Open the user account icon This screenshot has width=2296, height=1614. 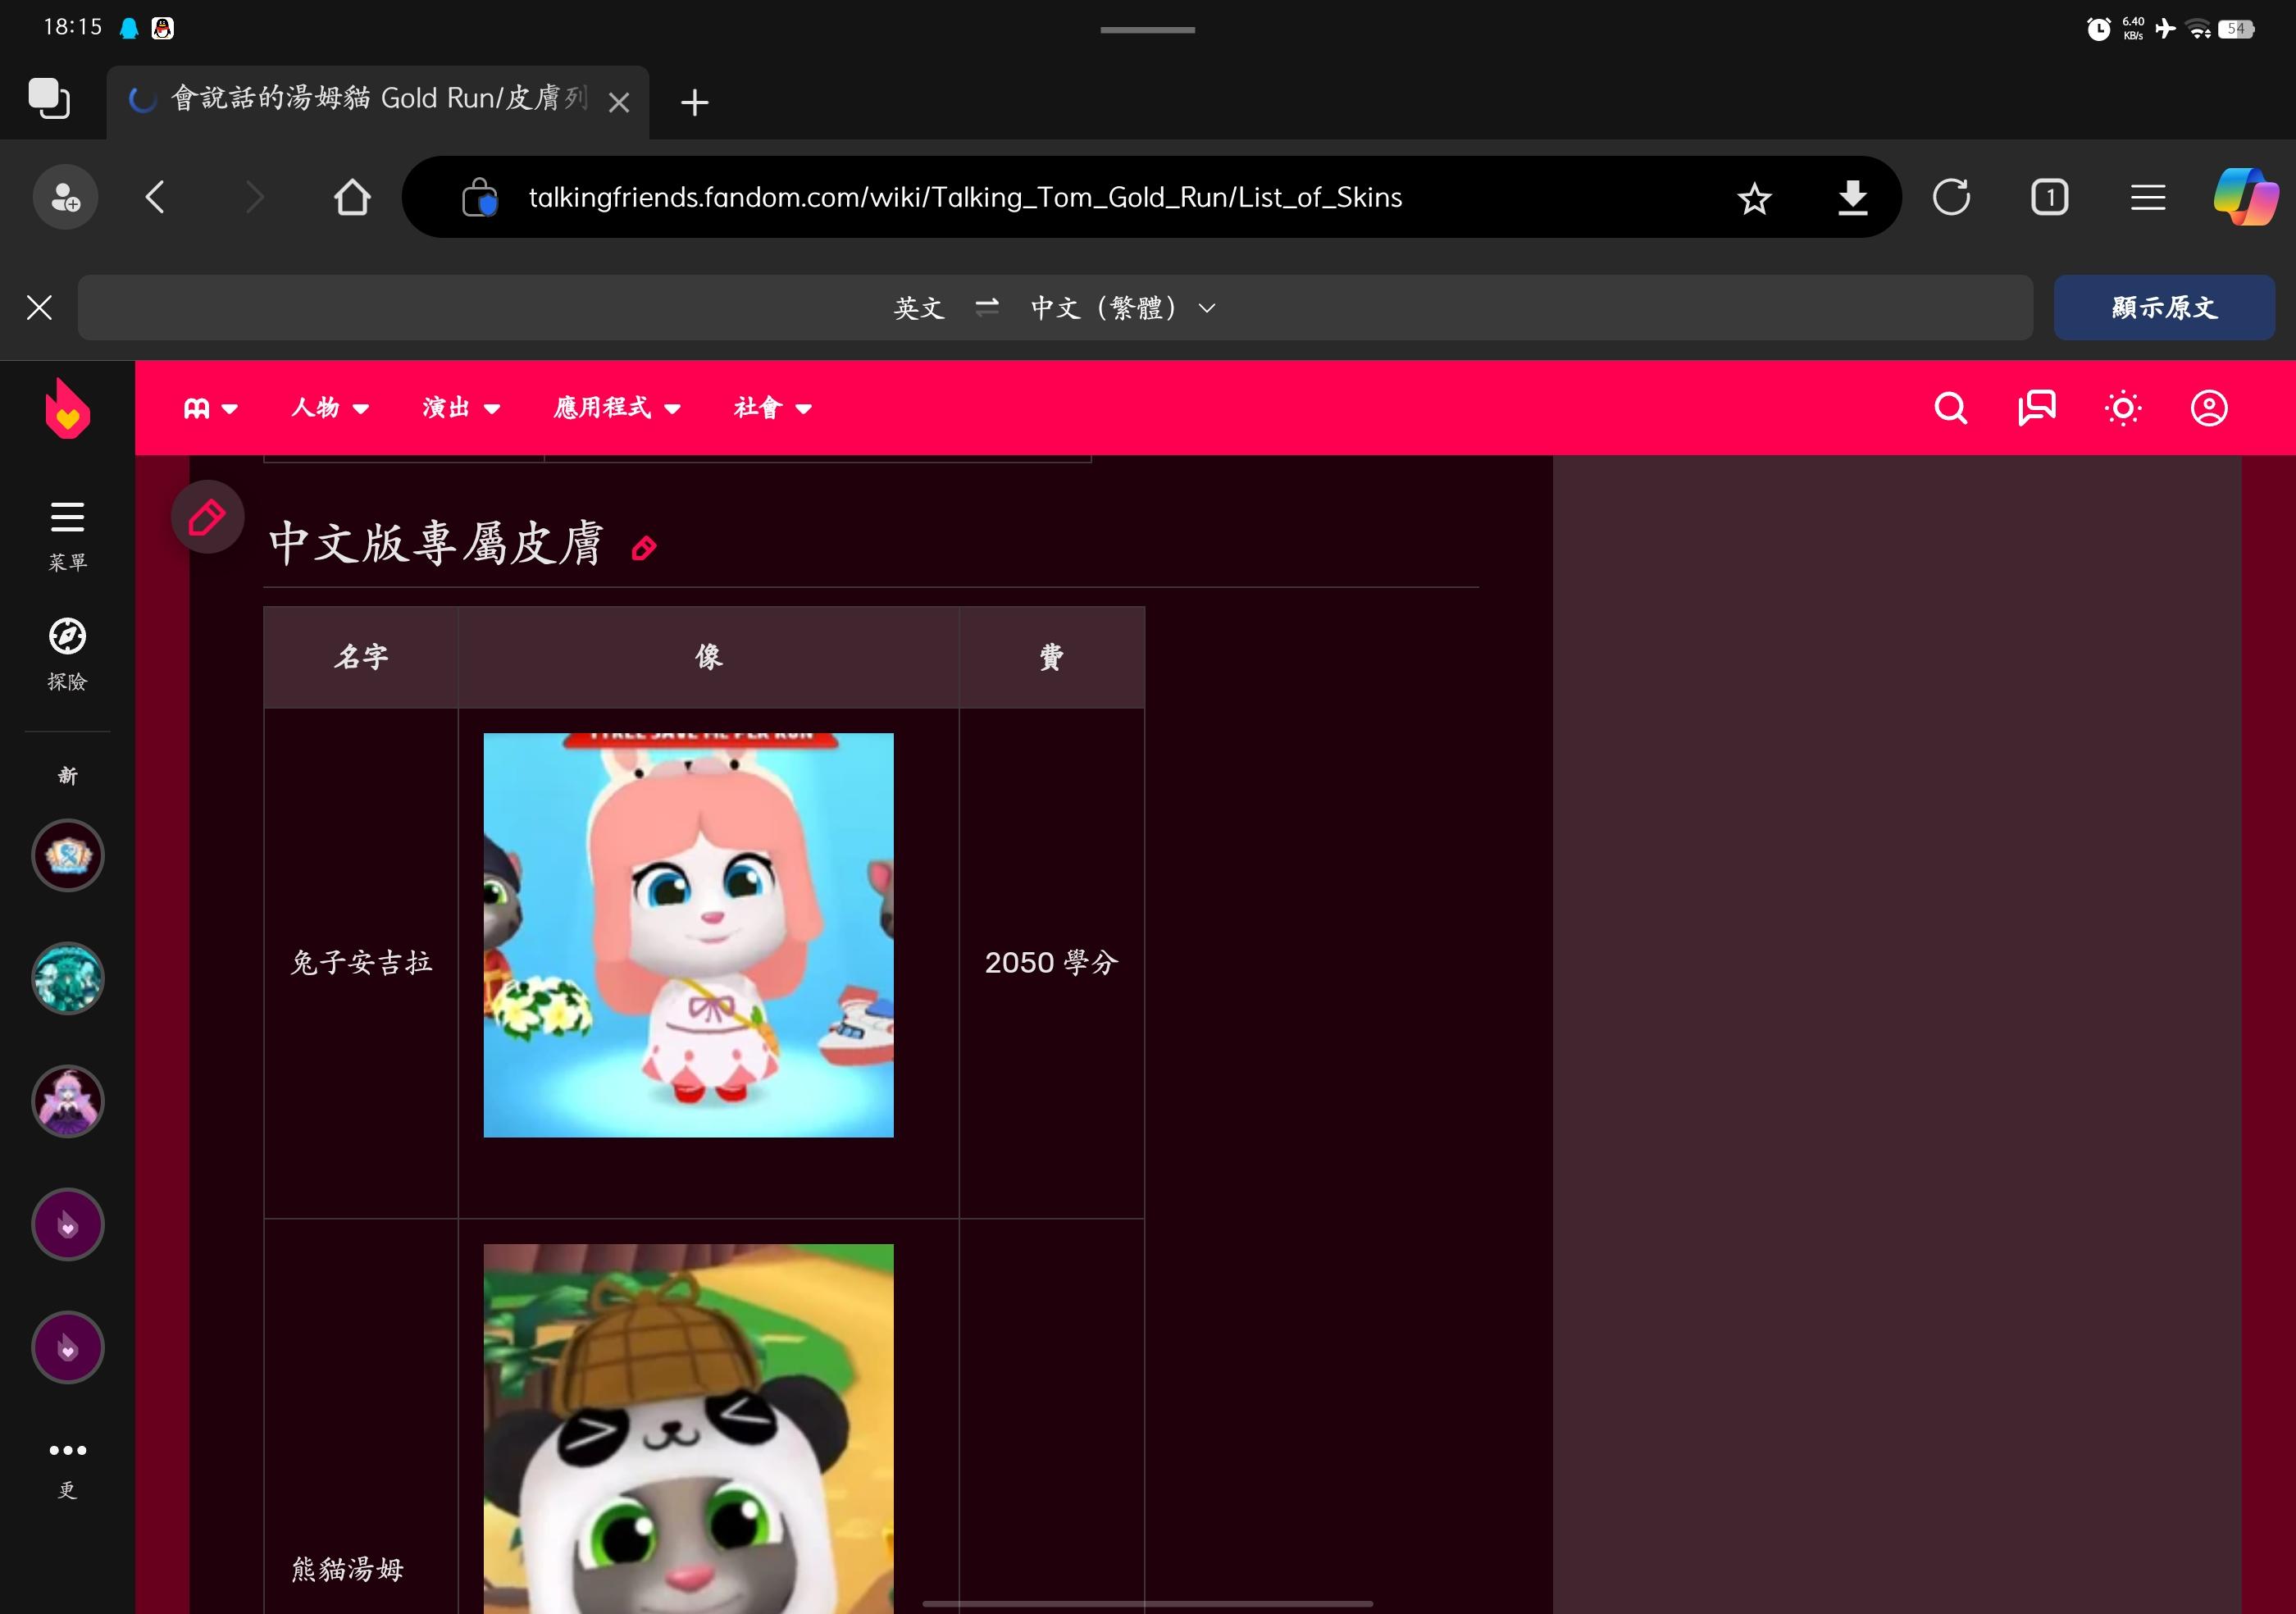pyautogui.click(x=2209, y=408)
